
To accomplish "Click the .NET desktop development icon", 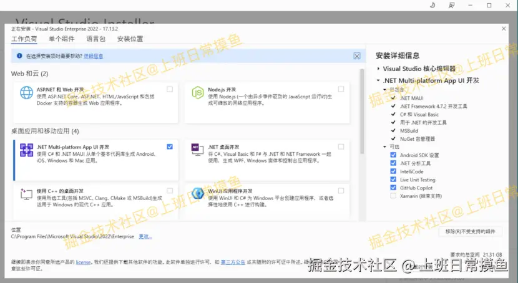I will [x=198, y=150].
